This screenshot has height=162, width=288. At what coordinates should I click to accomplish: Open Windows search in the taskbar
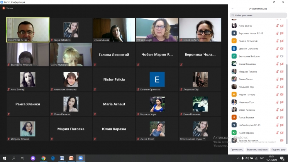pyautogui.click(x=14, y=158)
